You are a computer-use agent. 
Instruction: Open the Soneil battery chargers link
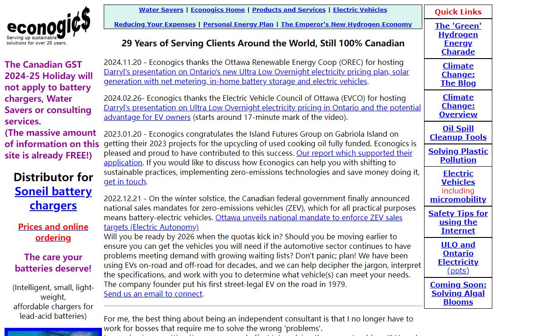point(53,198)
